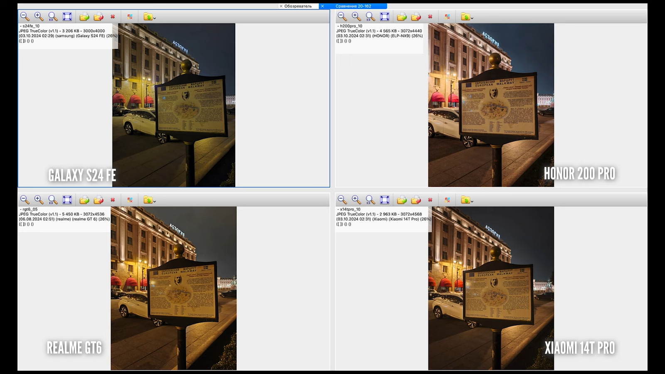Viewport: 665px width, 374px height.
Task: Click the x14tpro_10 photo preview
Action: (x=491, y=288)
